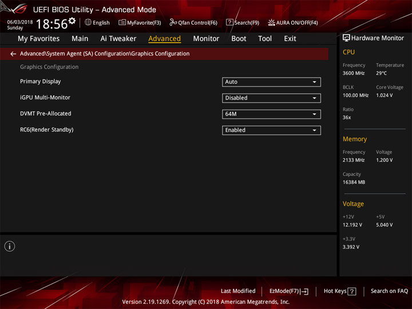Click the Hot Keys question mark icon
Screen dimensions: 412x309
352,291
